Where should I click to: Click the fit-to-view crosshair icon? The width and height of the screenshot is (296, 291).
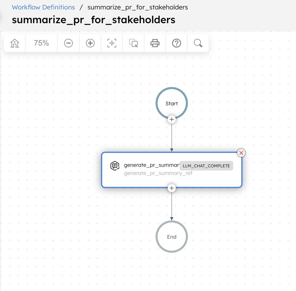[x=112, y=43]
